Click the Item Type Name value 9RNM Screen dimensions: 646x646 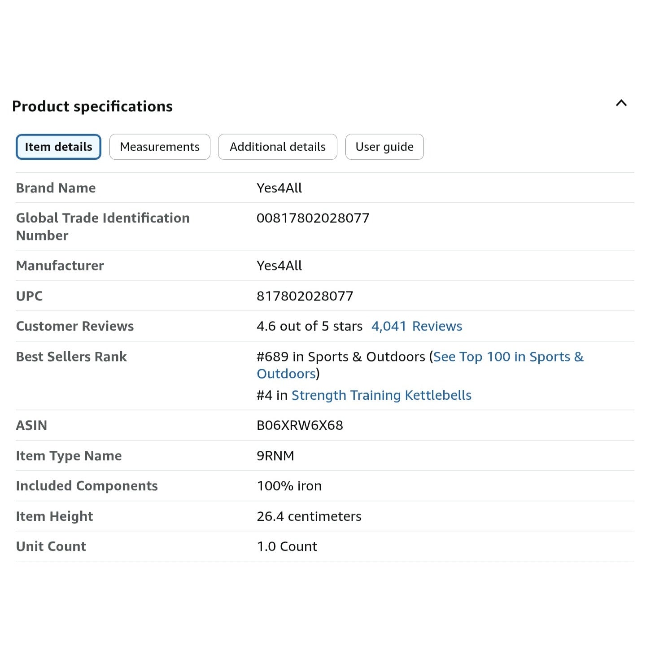[275, 456]
